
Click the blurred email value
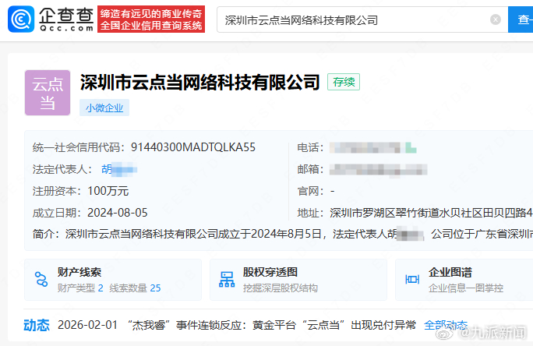[379, 170]
